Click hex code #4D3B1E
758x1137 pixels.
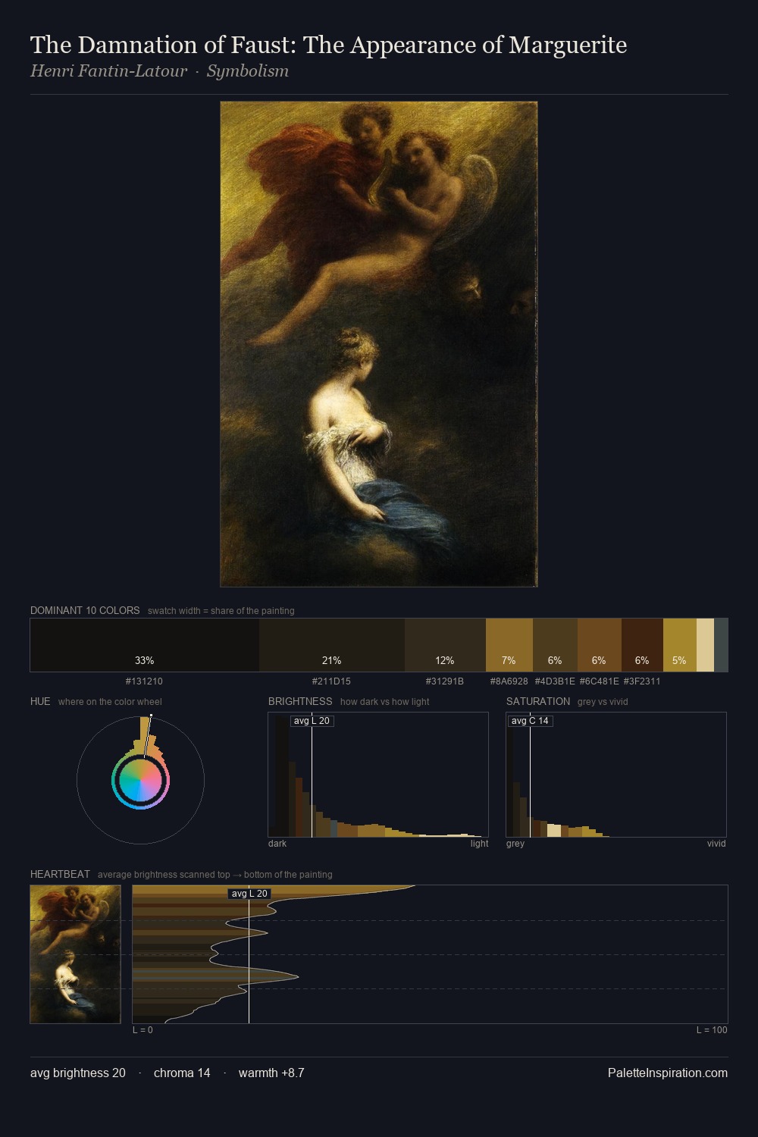(555, 681)
